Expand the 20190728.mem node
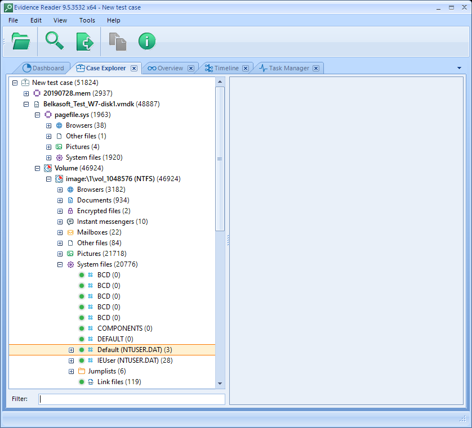Viewport: 472px width, 428px height. click(x=26, y=93)
